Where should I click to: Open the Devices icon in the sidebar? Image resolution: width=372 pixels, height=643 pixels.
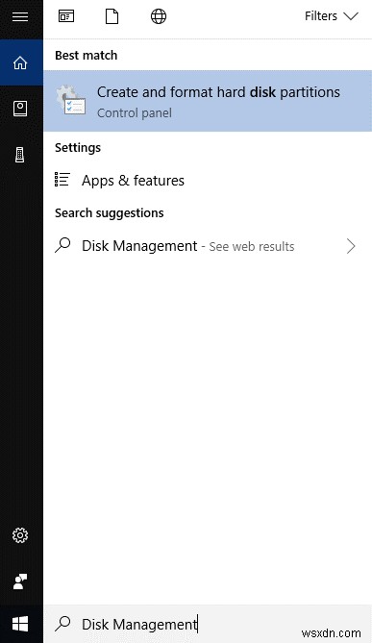[x=20, y=155]
